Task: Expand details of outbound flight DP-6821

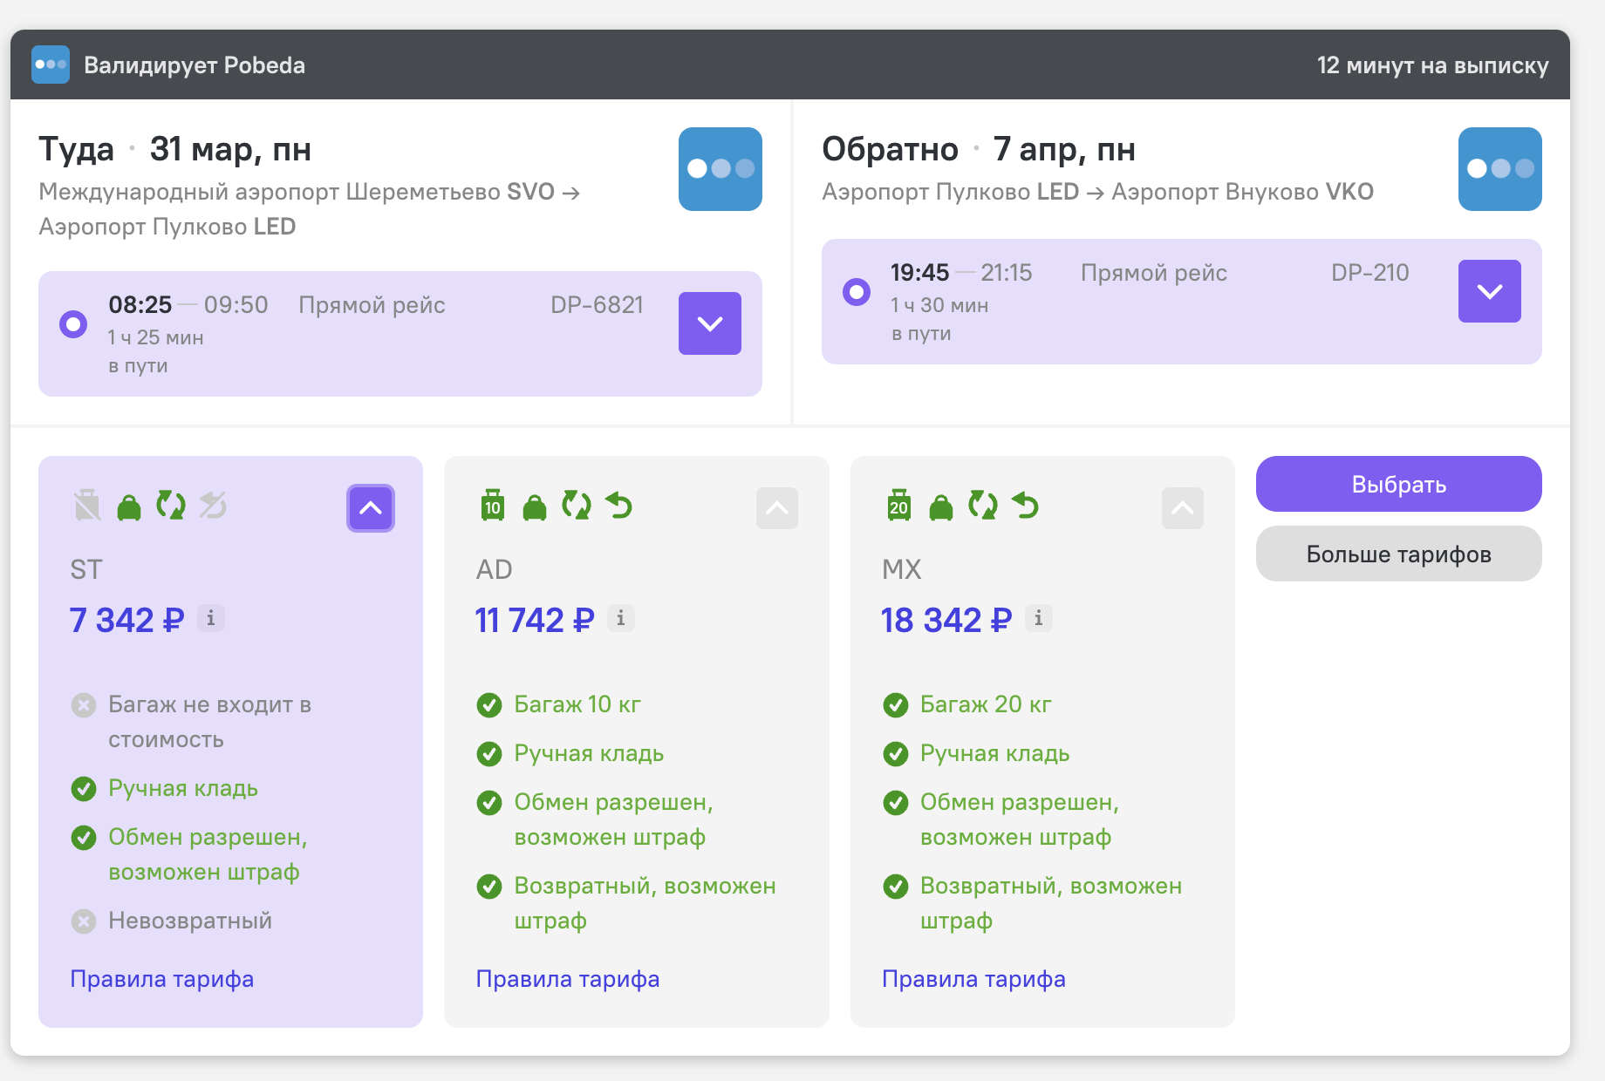Action: [x=710, y=323]
